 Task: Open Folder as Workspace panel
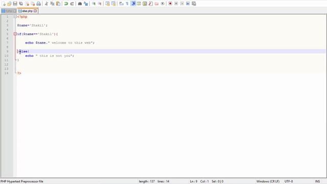(x=156, y=4)
